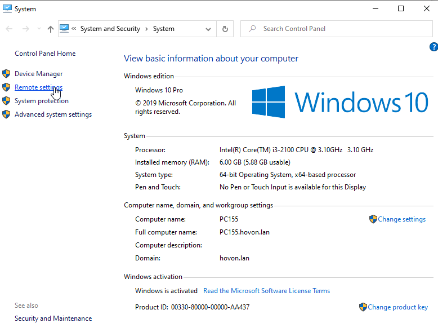Open Security and Maintenance link

tap(53, 318)
